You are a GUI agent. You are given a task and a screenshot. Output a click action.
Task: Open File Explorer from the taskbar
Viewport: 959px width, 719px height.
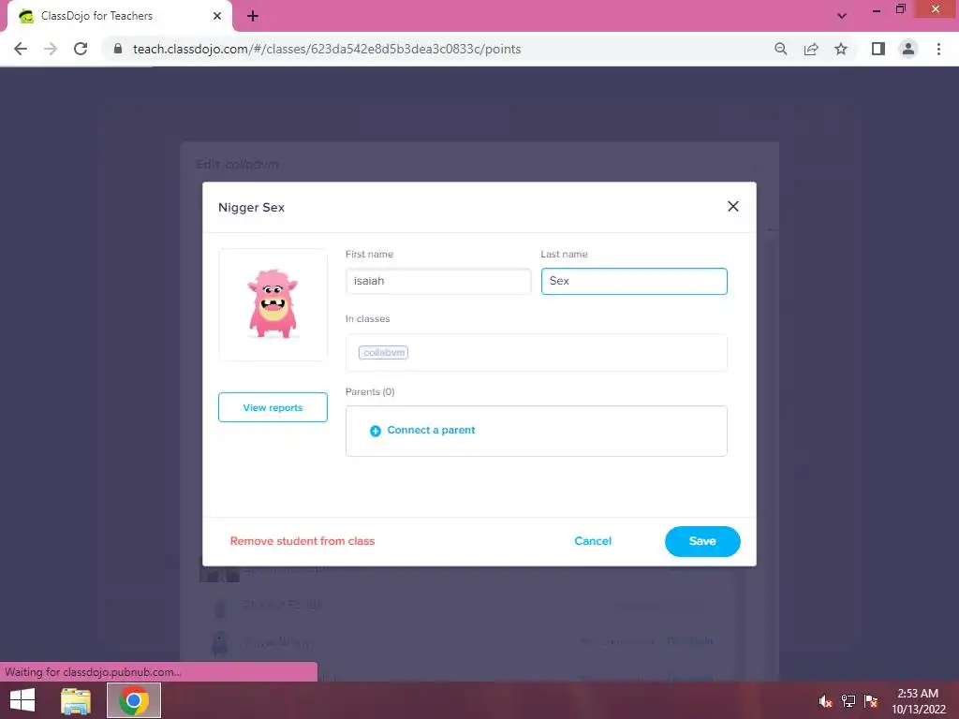[76, 700]
